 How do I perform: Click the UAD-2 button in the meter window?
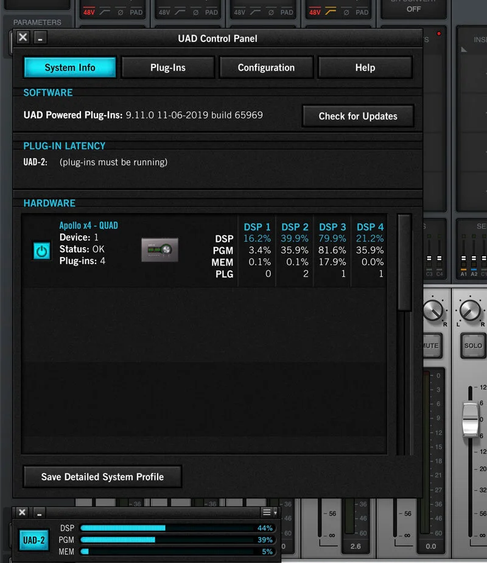pyautogui.click(x=33, y=540)
